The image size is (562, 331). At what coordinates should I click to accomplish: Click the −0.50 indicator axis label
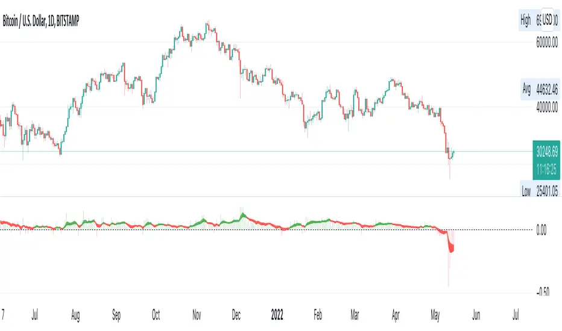click(x=542, y=292)
